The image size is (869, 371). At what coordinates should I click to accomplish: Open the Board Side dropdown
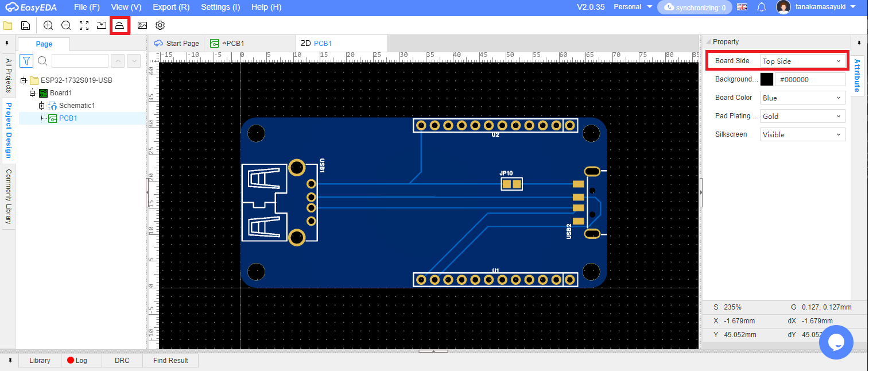802,61
